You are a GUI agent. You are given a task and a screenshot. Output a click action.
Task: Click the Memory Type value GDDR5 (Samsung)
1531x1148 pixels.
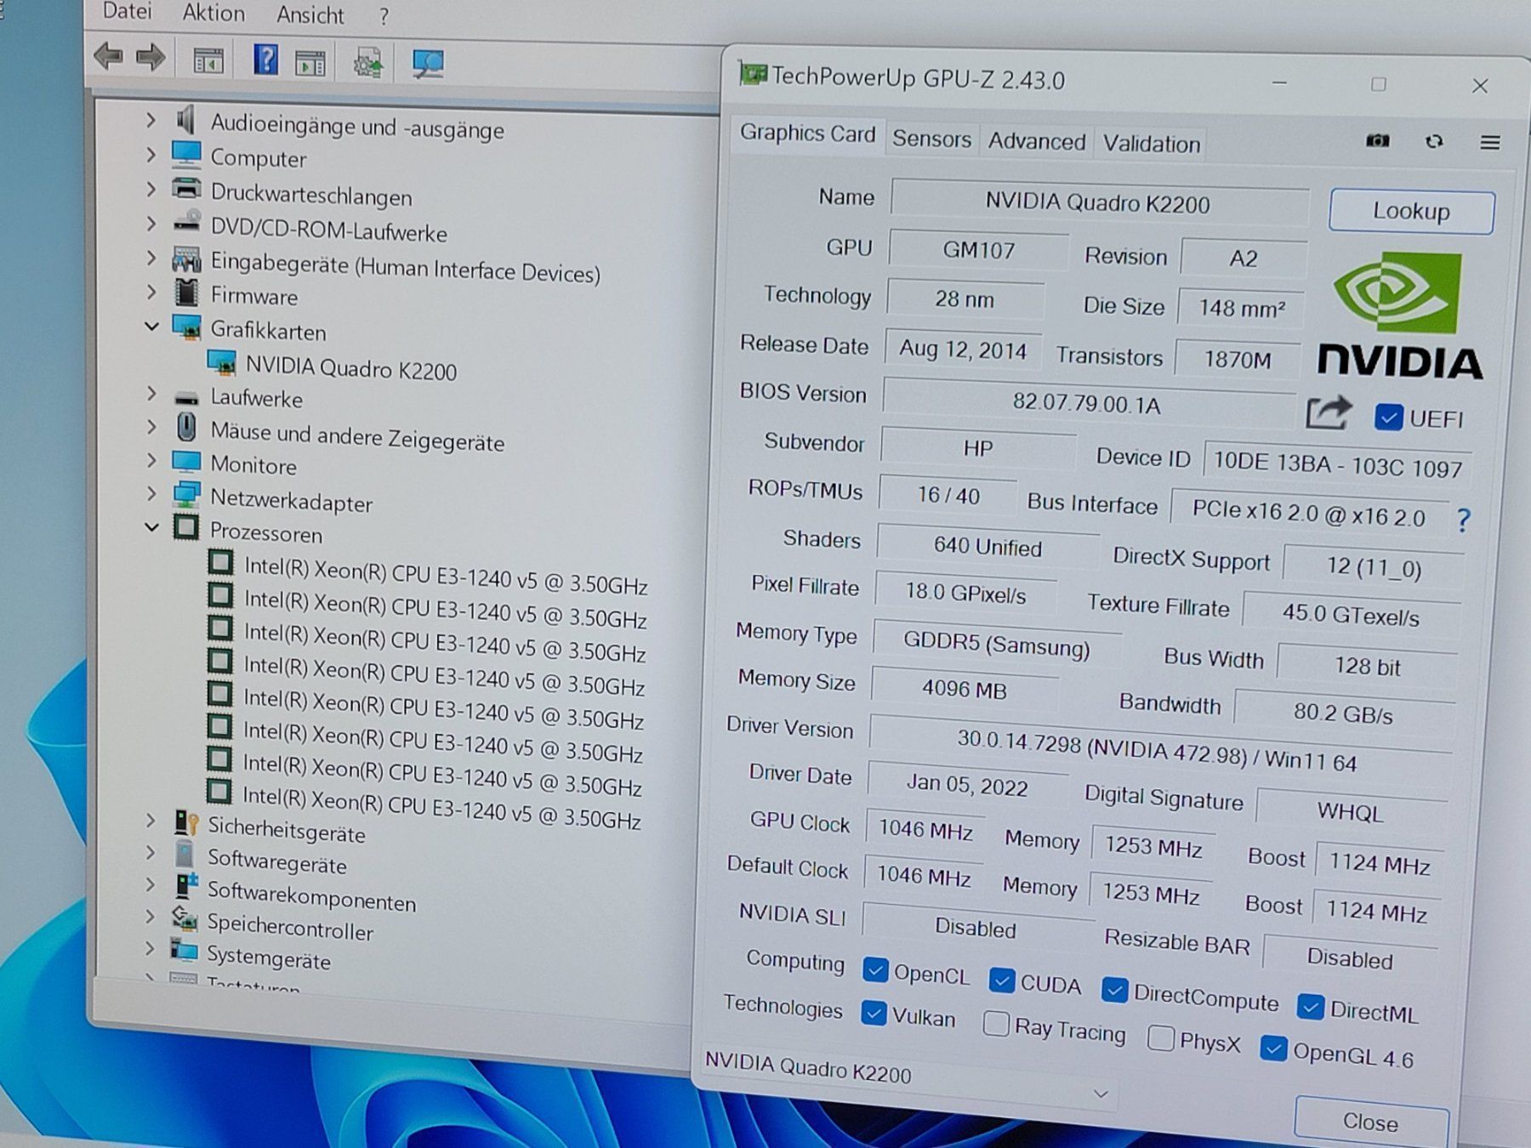click(x=996, y=644)
